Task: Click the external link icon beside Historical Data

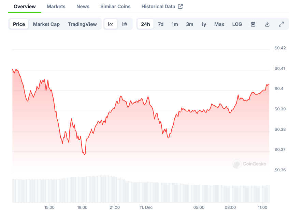Action: click(x=180, y=6)
